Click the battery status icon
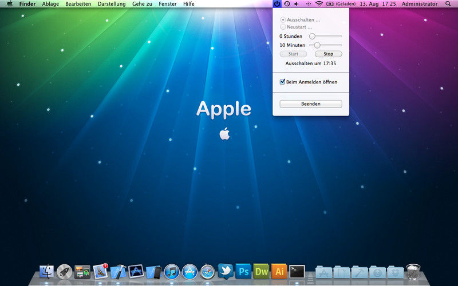The width and height of the screenshot is (458, 286). pos(330,4)
